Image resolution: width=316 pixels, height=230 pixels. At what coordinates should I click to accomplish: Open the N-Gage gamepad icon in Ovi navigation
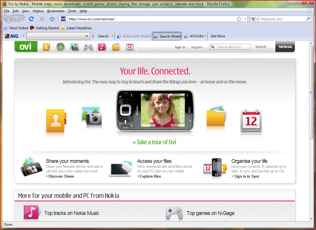coord(88,47)
